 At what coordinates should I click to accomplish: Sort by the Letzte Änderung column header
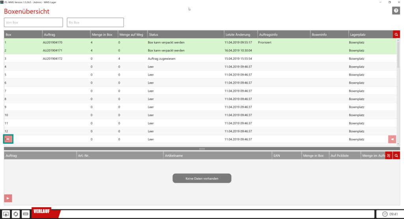point(240,35)
